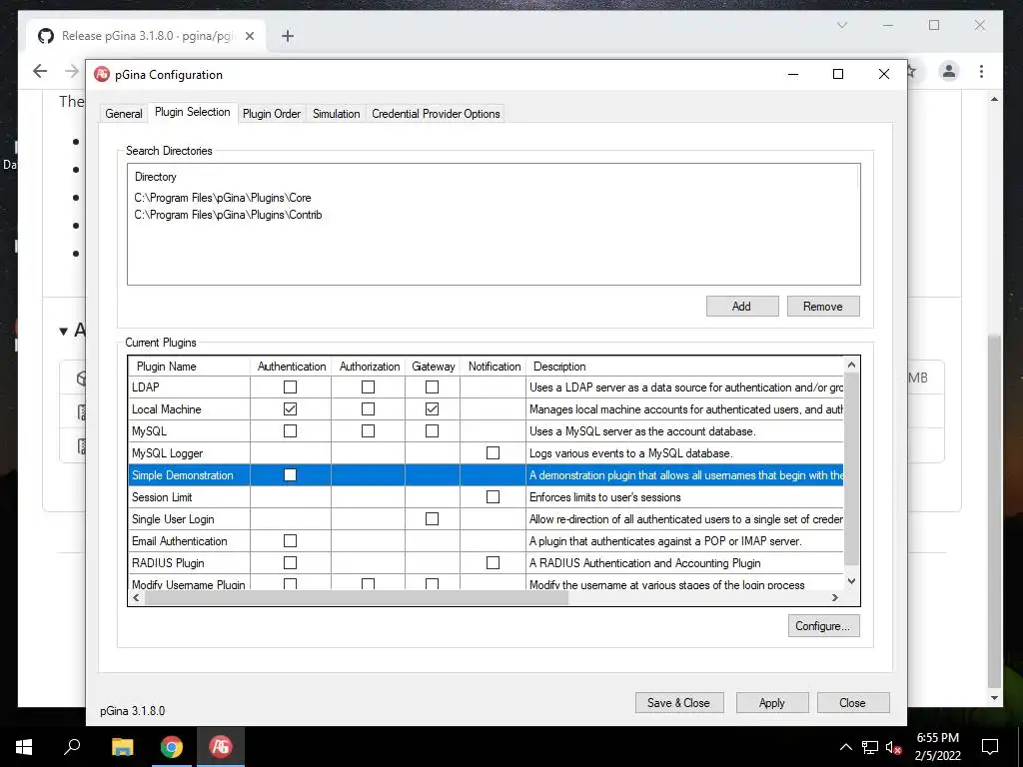Open the Chrome three-dot menu
This screenshot has width=1023, height=767.
pyautogui.click(x=981, y=71)
